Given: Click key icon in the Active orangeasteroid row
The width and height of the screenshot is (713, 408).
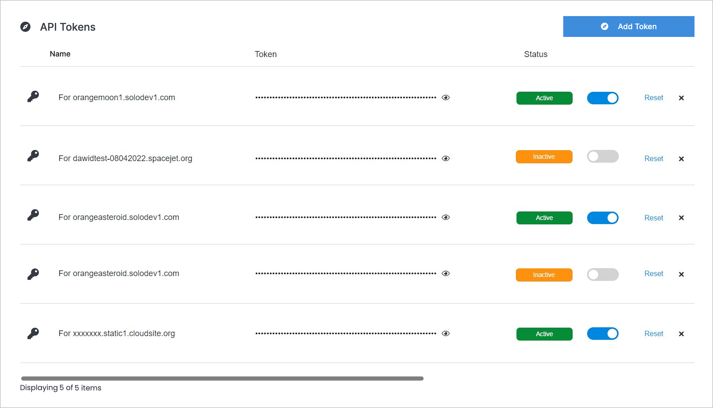Looking at the screenshot, I should (x=33, y=215).
